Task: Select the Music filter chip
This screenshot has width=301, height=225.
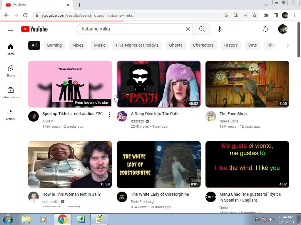Action: (100, 45)
